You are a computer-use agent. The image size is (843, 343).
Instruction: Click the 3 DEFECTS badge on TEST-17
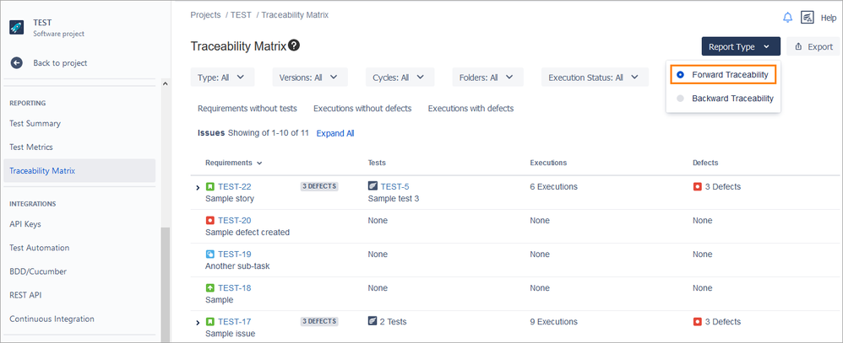tap(318, 322)
